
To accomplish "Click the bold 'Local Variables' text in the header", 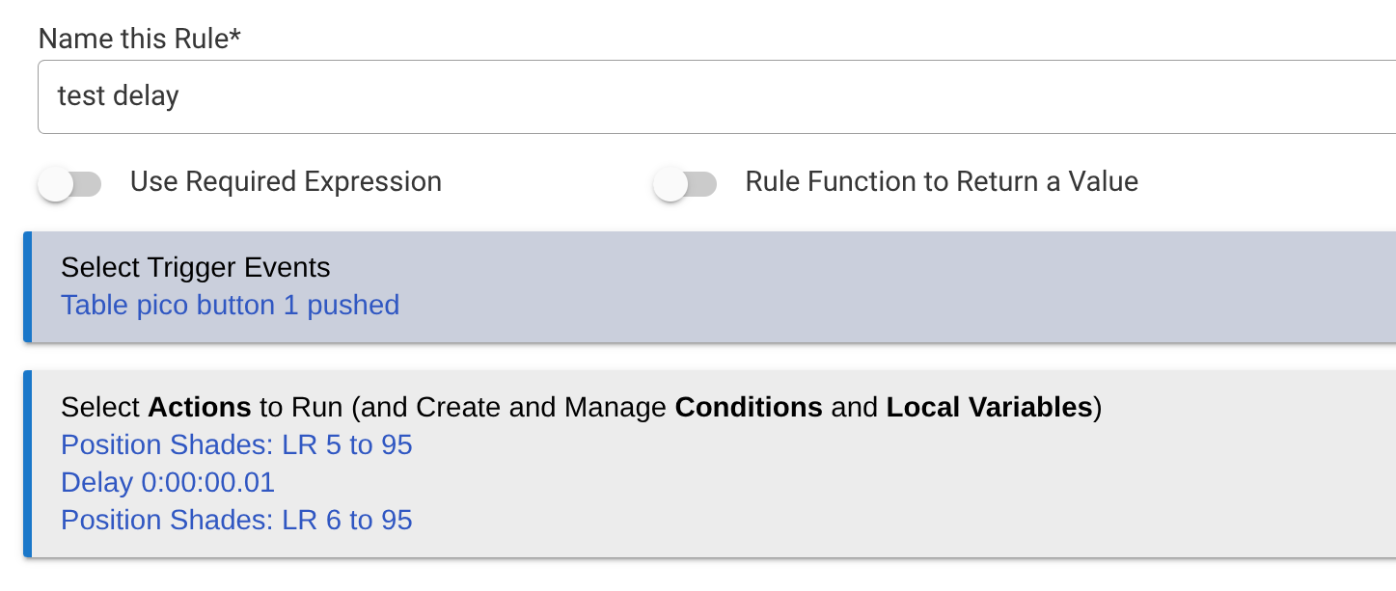I will (989, 408).
